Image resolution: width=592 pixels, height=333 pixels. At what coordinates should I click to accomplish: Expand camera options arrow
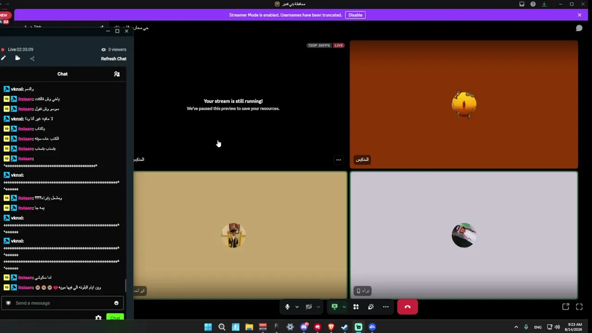point(318,307)
